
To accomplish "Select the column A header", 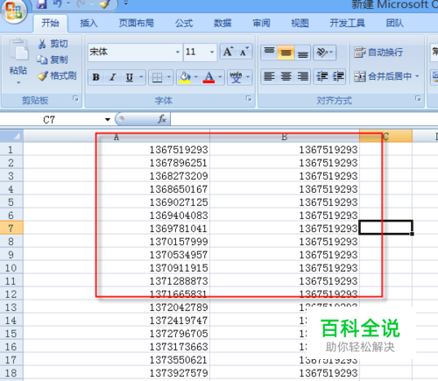I will click(x=117, y=137).
